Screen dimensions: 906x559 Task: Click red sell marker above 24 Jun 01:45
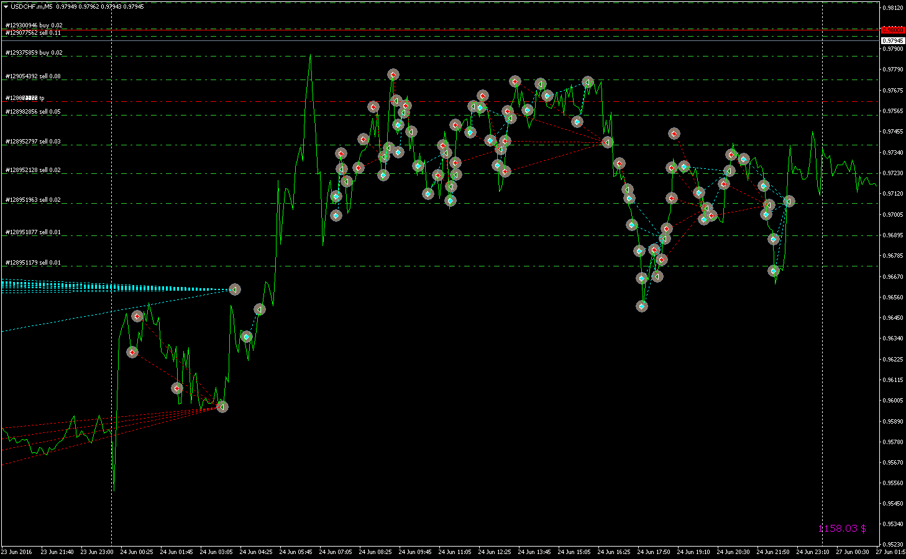point(177,388)
